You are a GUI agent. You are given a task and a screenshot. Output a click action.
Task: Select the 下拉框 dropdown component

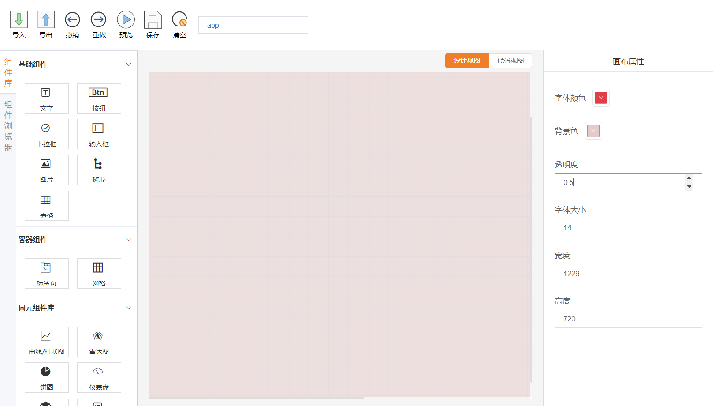click(x=47, y=134)
